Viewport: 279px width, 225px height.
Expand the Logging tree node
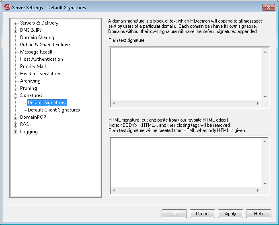16,132
